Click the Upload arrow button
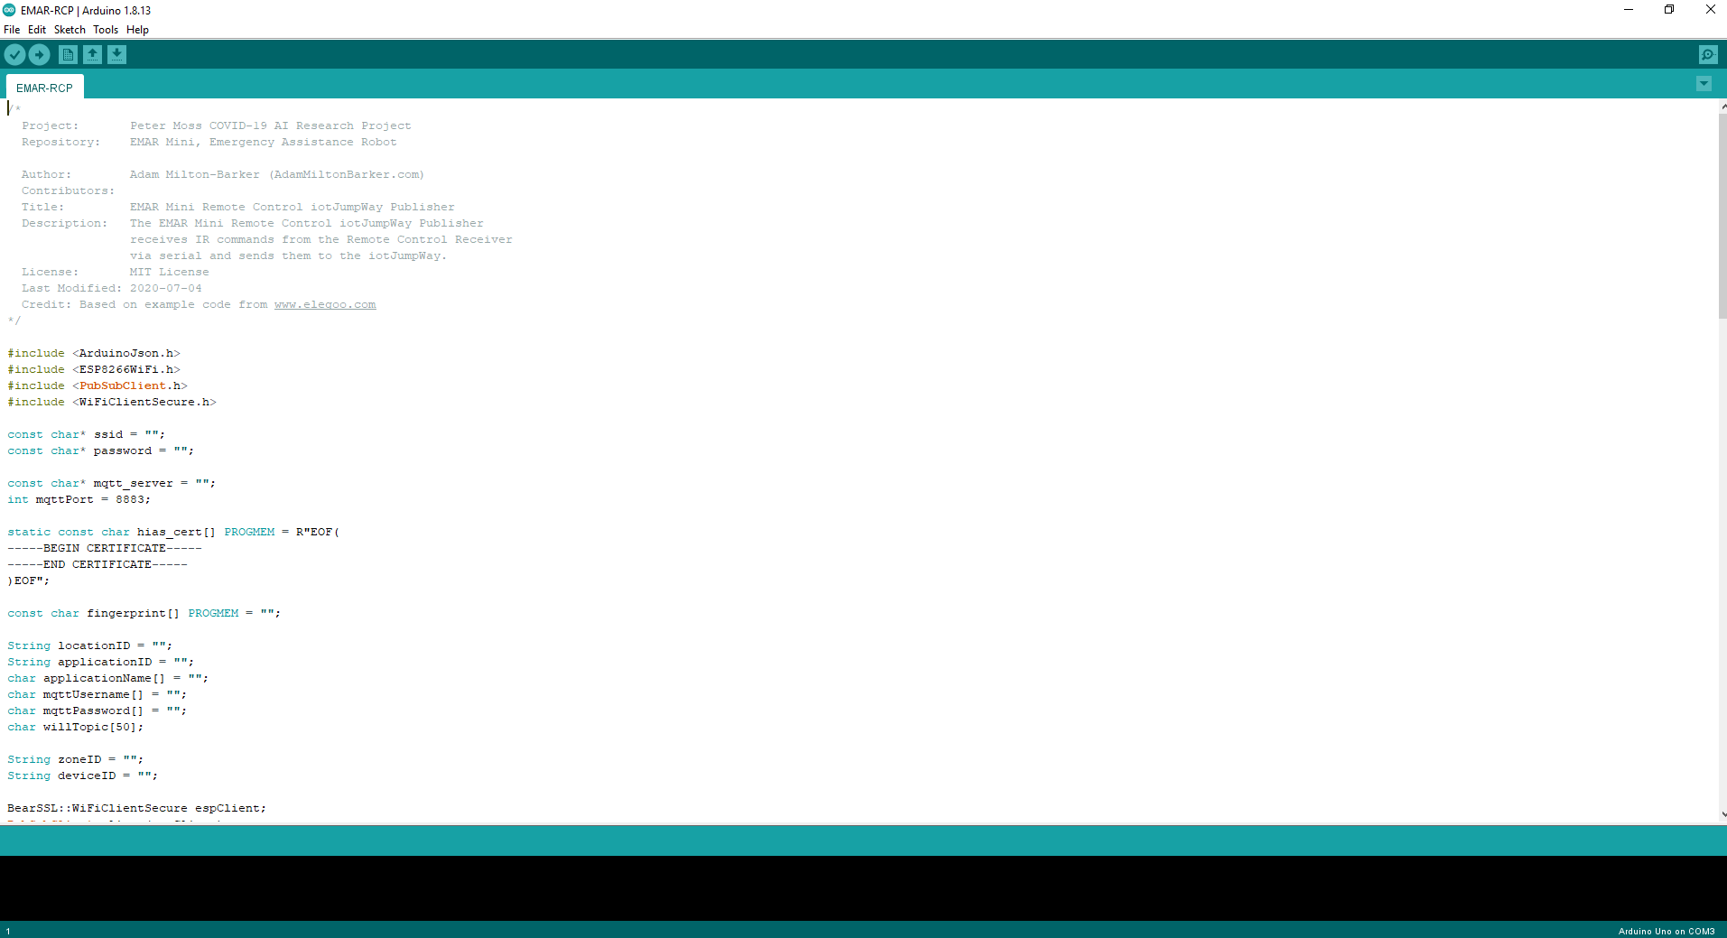Image resolution: width=1727 pixels, height=938 pixels. click(x=39, y=55)
